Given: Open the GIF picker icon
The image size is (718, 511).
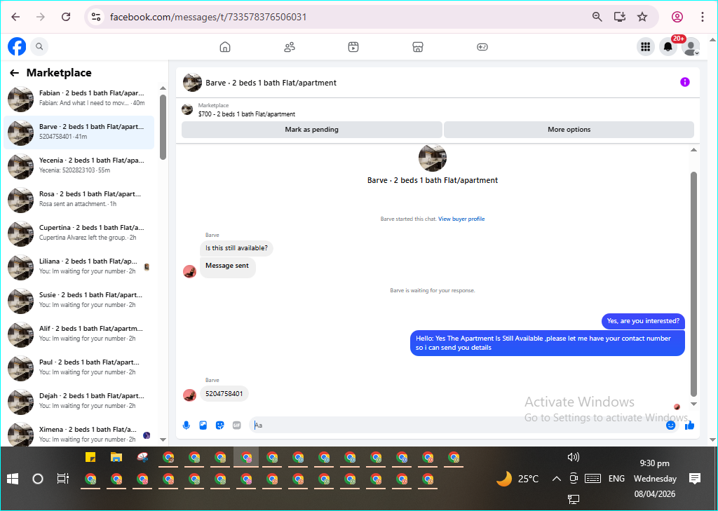Looking at the screenshot, I should [x=237, y=425].
